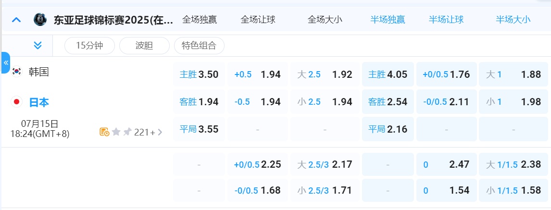Select the 波胆 correct score tab
The width and height of the screenshot is (551, 210).
click(x=144, y=46)
